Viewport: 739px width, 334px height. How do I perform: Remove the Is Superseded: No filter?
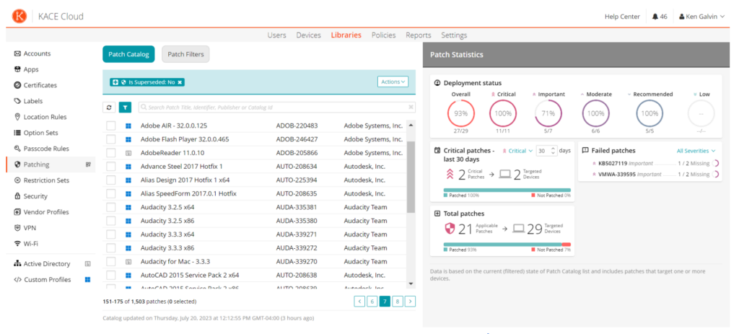[180, 82]
